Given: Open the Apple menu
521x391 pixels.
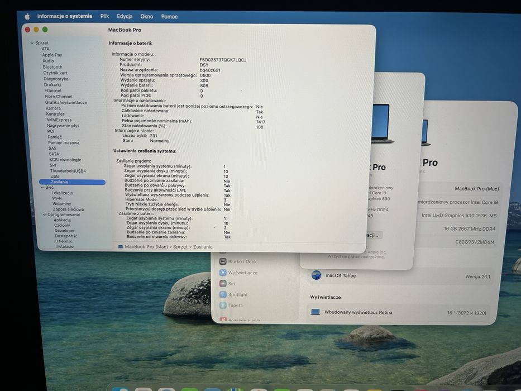Looking at the screenshot, I should [27, 16].
